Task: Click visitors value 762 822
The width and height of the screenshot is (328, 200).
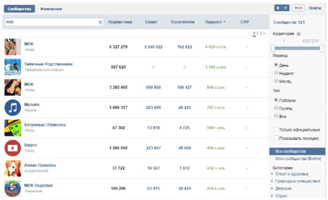Action: click(x=185, y=47)
